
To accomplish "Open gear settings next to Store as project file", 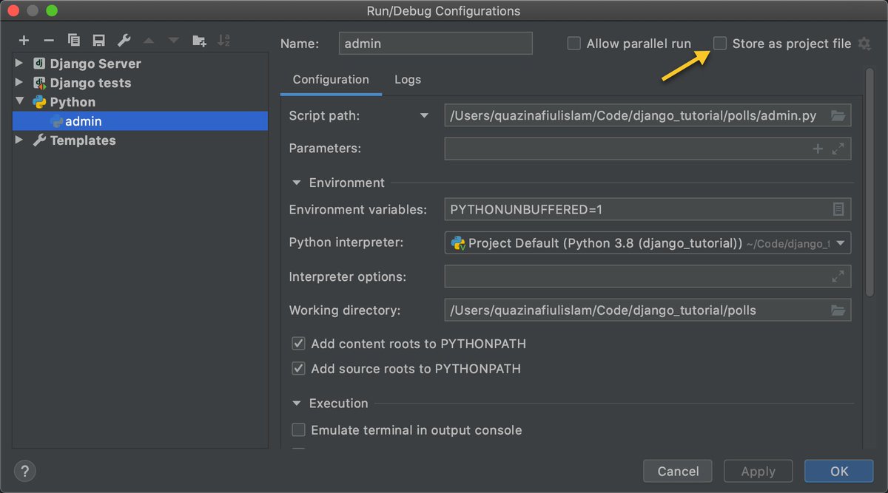I will point(864,44).
